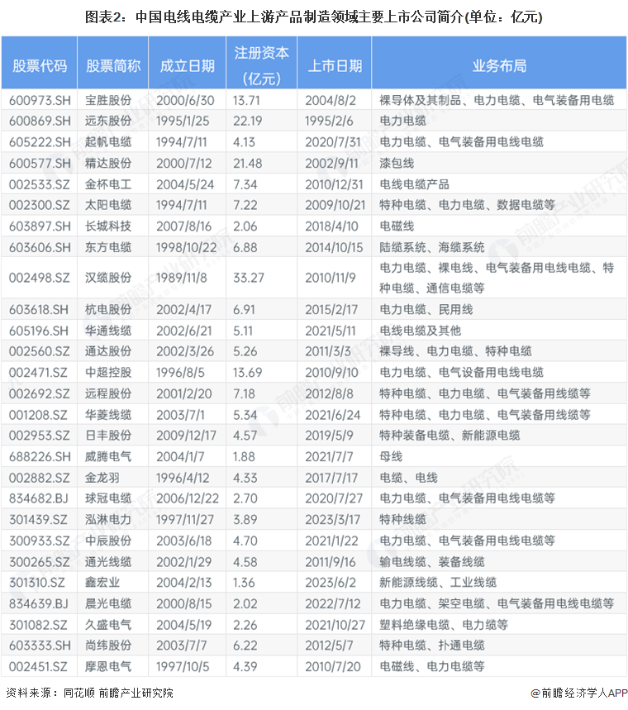Click the 汉缆股份 cell

[108, 278]
